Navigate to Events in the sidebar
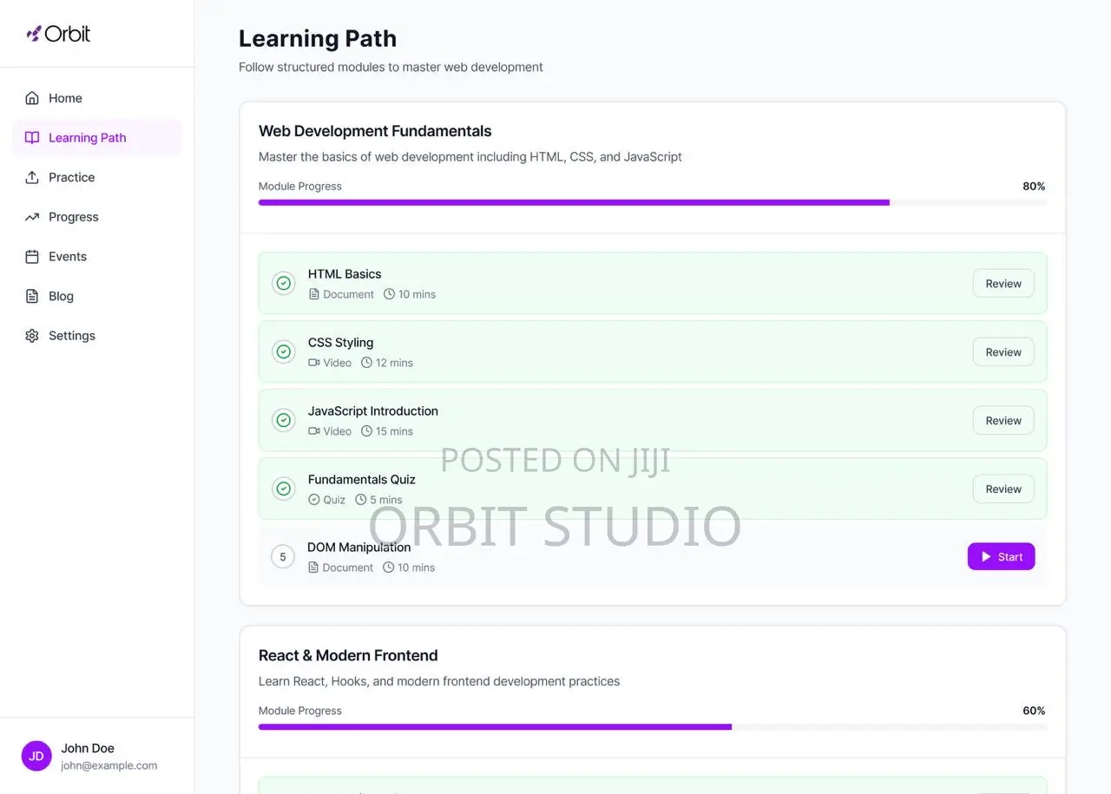 tap(97, 257)
